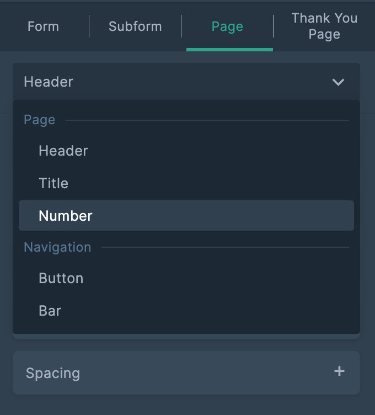Image resolution: width=375 pixels, height=415 pixels.
Task: Click the divider line beside Navigation heading
Action: pos(225,247)
